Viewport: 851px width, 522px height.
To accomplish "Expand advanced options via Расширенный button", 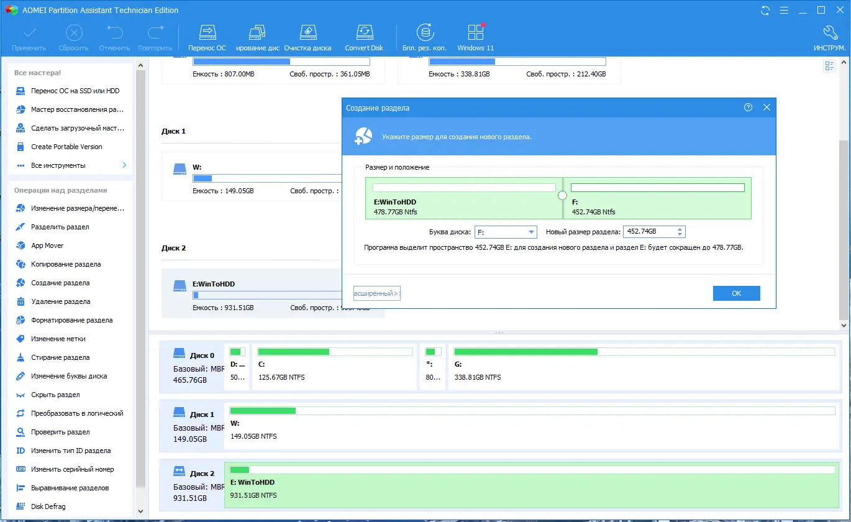I will click(377, 293).
